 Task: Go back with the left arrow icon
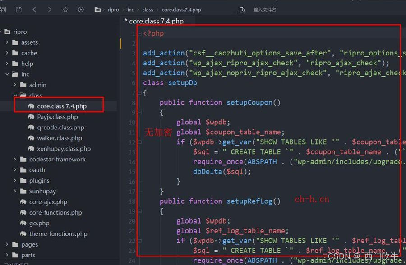pyautogui.click(x=34, y=9)
